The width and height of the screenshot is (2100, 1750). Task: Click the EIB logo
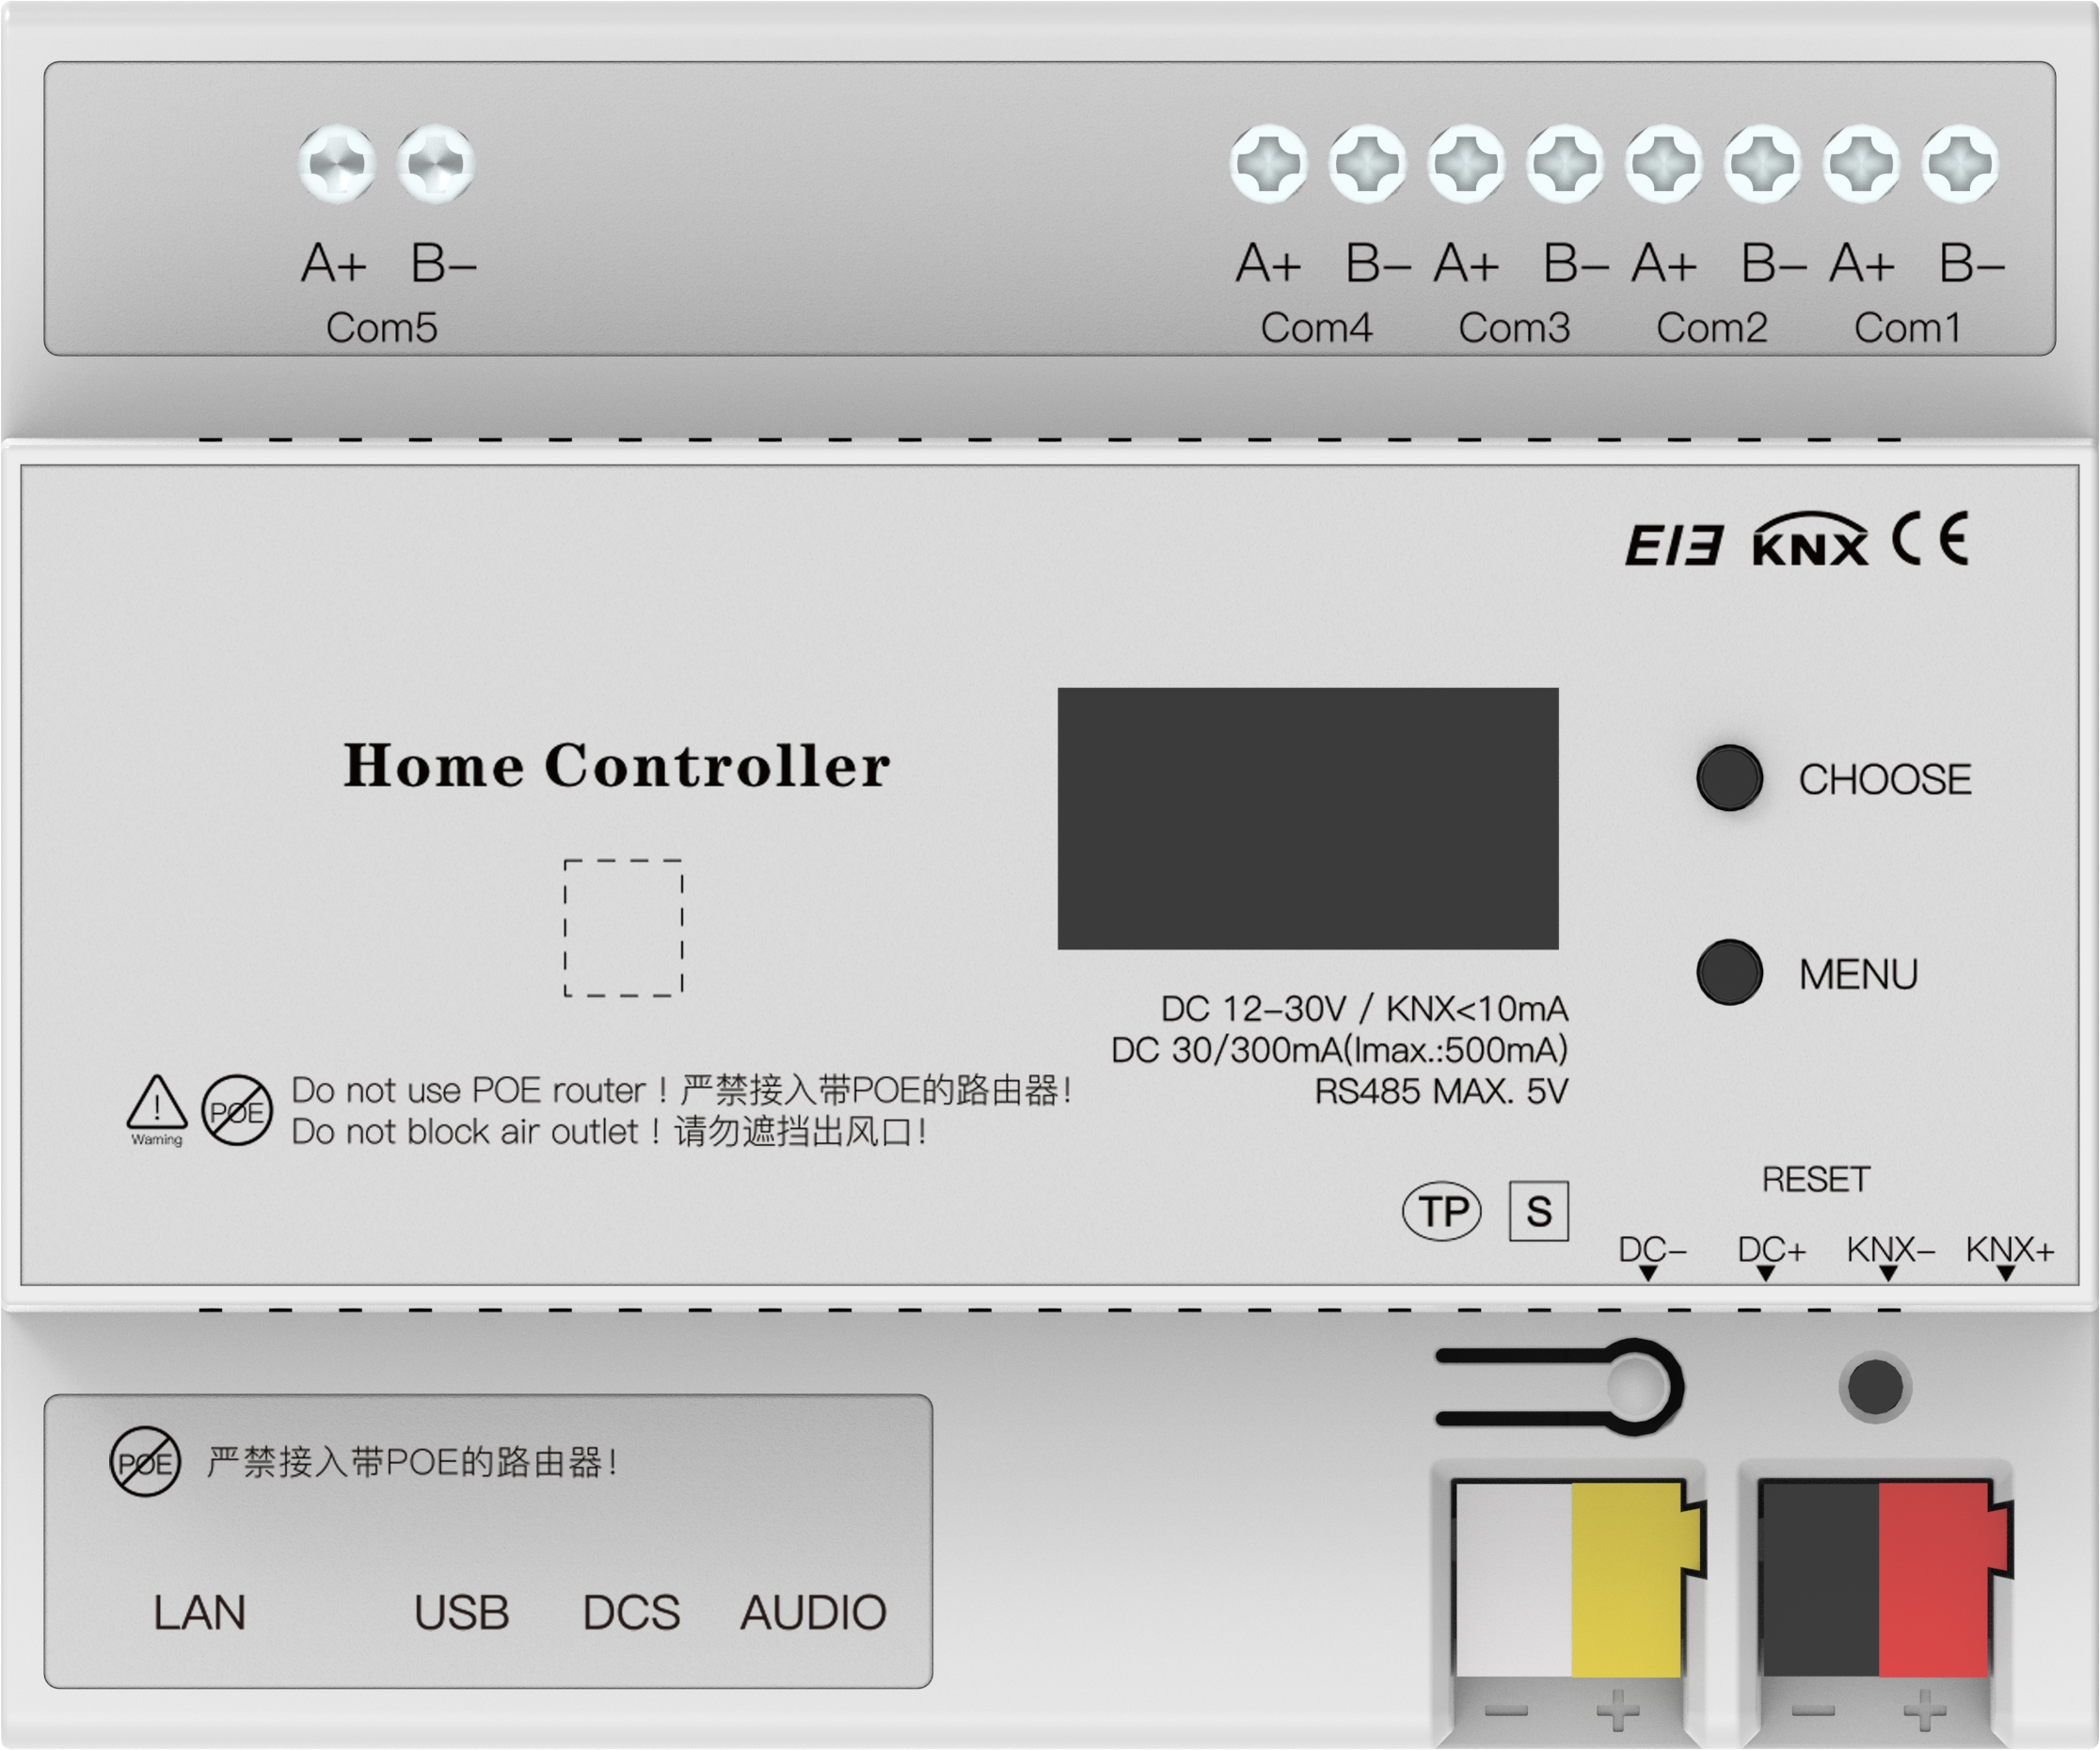click(x=1676, y=545)
